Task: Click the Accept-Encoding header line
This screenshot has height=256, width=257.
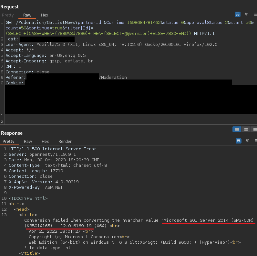Action: click(49, 61)
